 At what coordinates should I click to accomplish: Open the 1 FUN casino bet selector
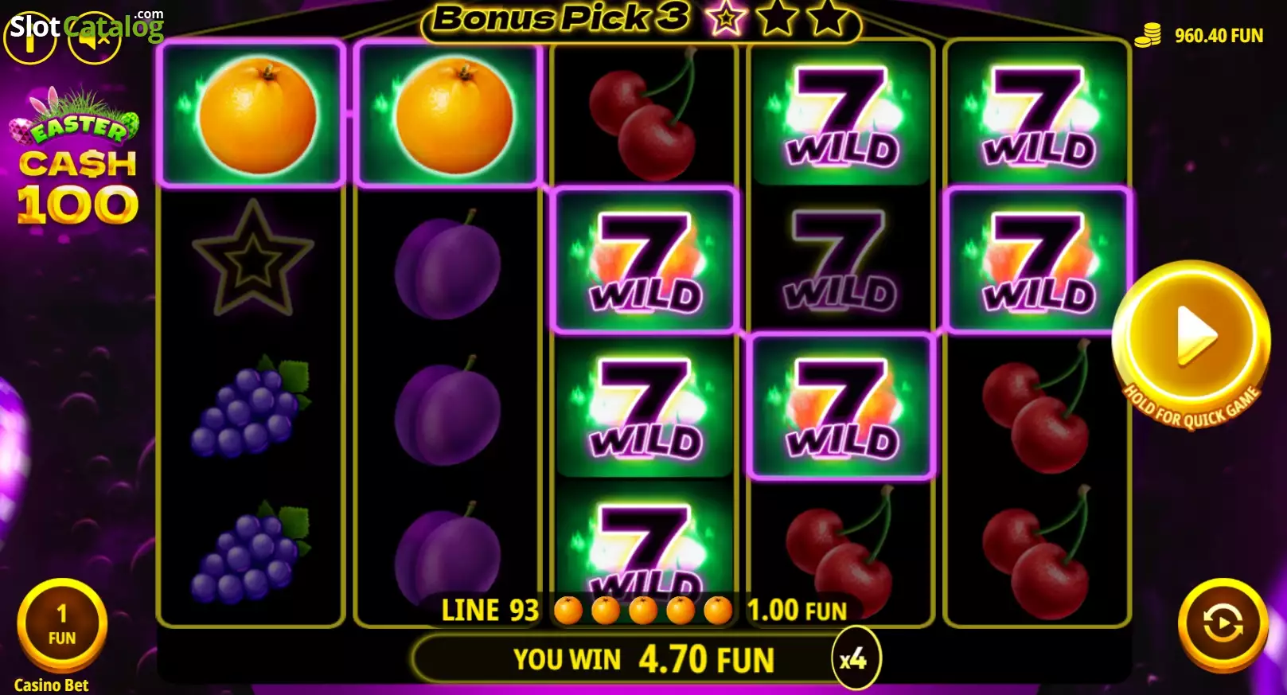62,625
